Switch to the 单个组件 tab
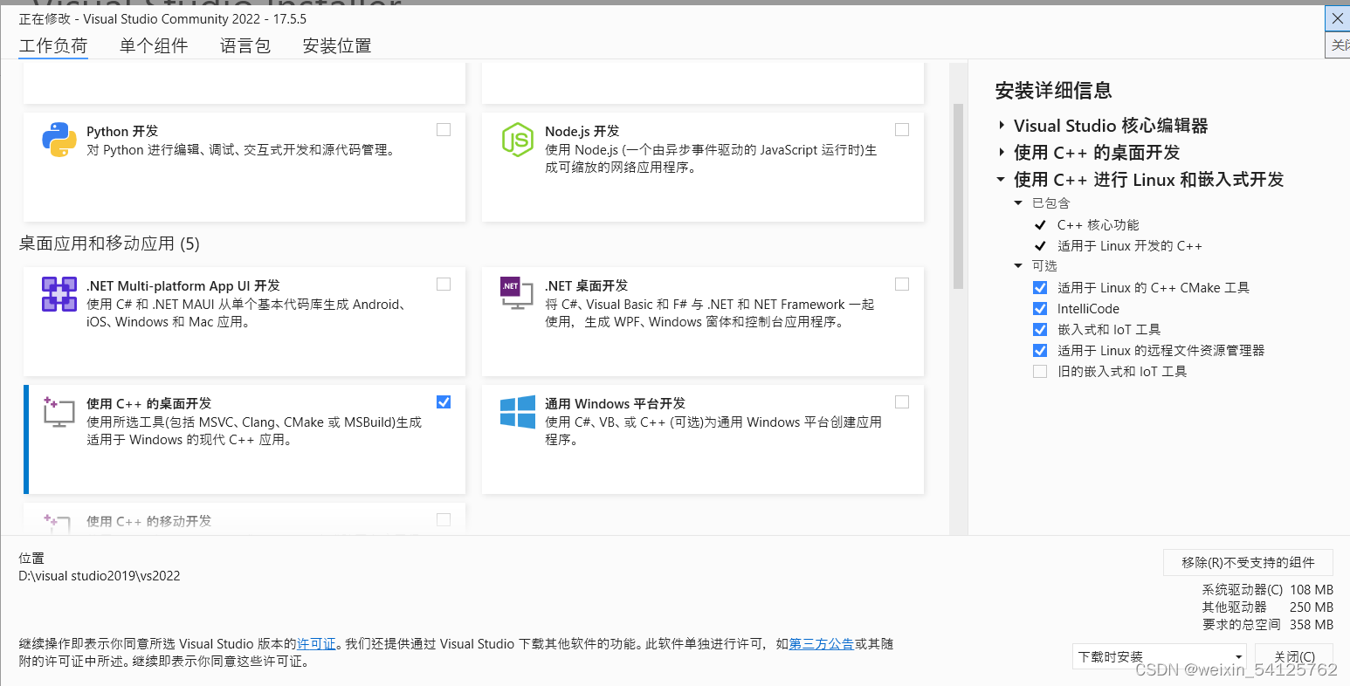The height and width of the screenshot is (686, 1350). (x=154, y=46)
